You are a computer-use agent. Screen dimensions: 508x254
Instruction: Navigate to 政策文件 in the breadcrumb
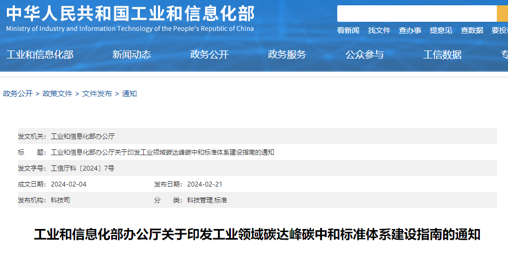pos(57,94)
